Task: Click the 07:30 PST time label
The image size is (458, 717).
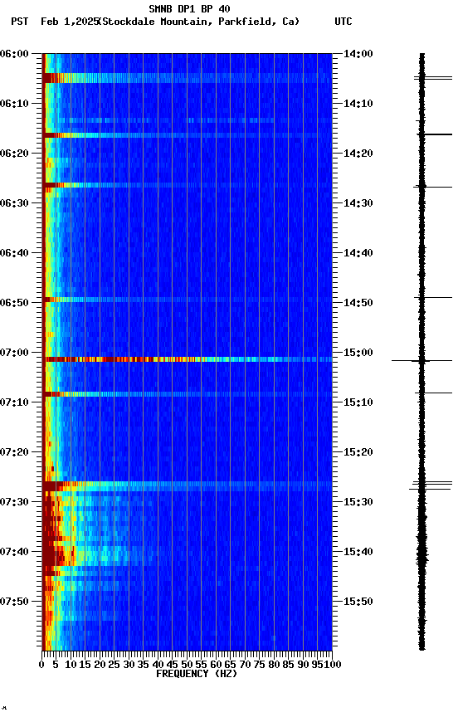Action: point(14,503)
